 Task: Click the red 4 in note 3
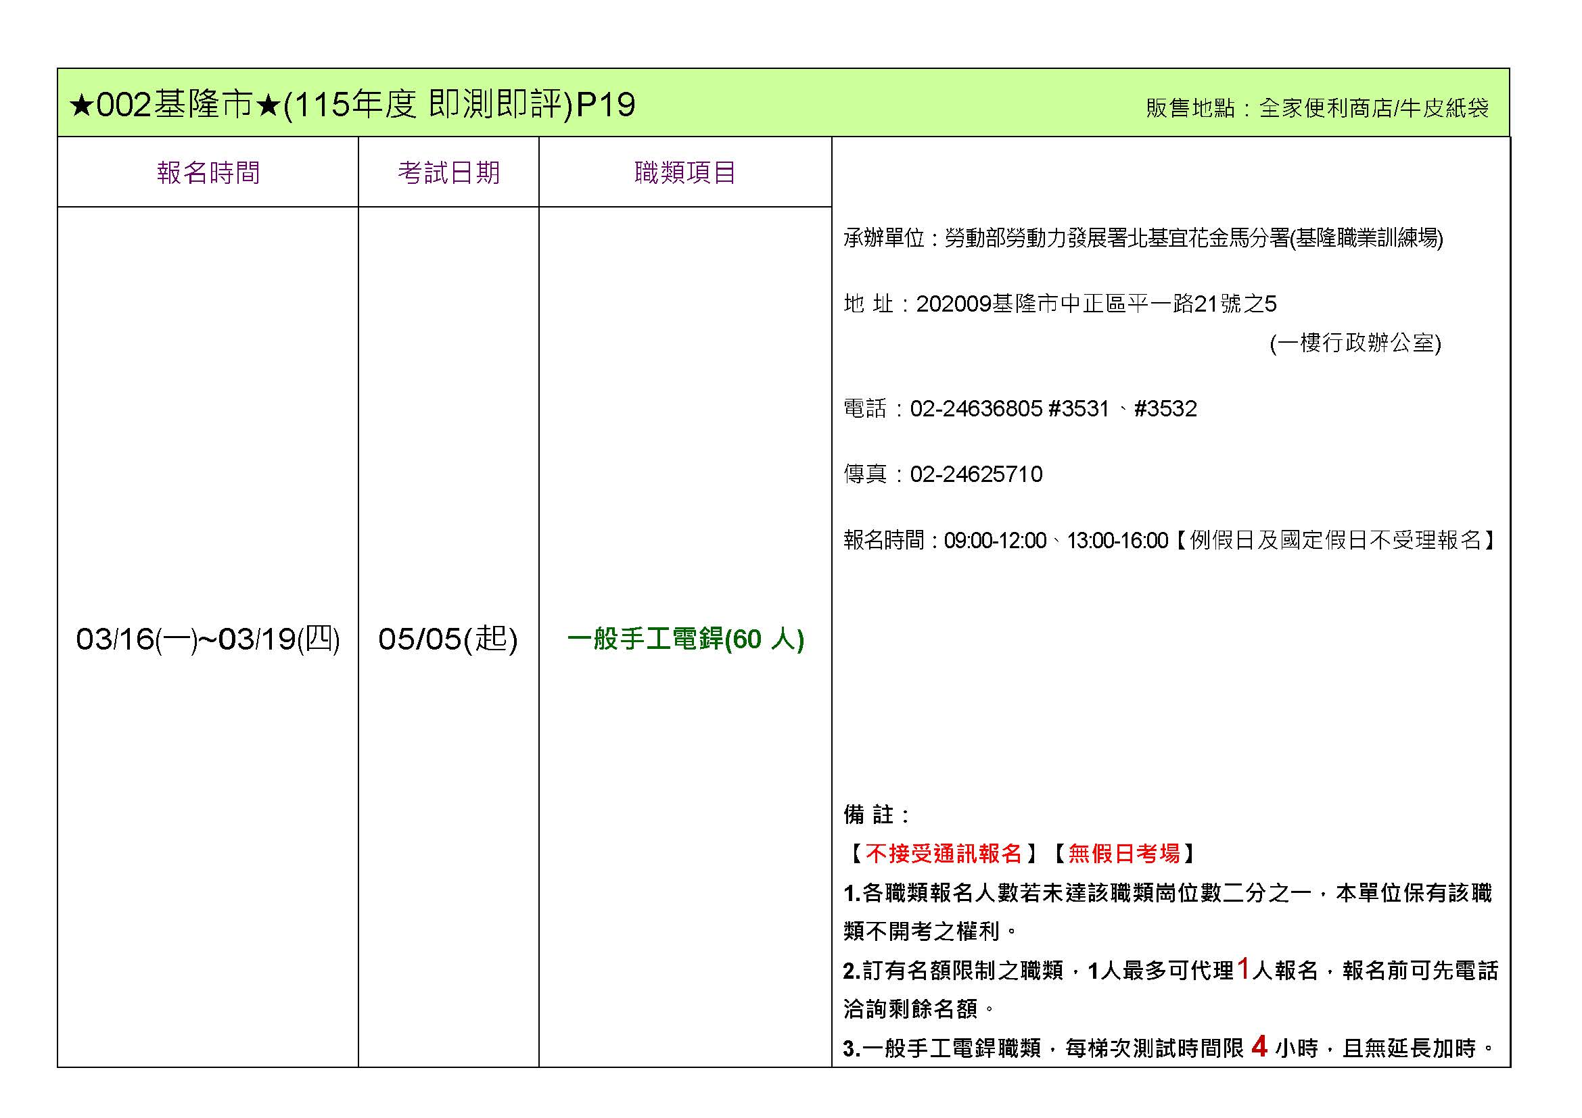click(x=1259, y=1046)
